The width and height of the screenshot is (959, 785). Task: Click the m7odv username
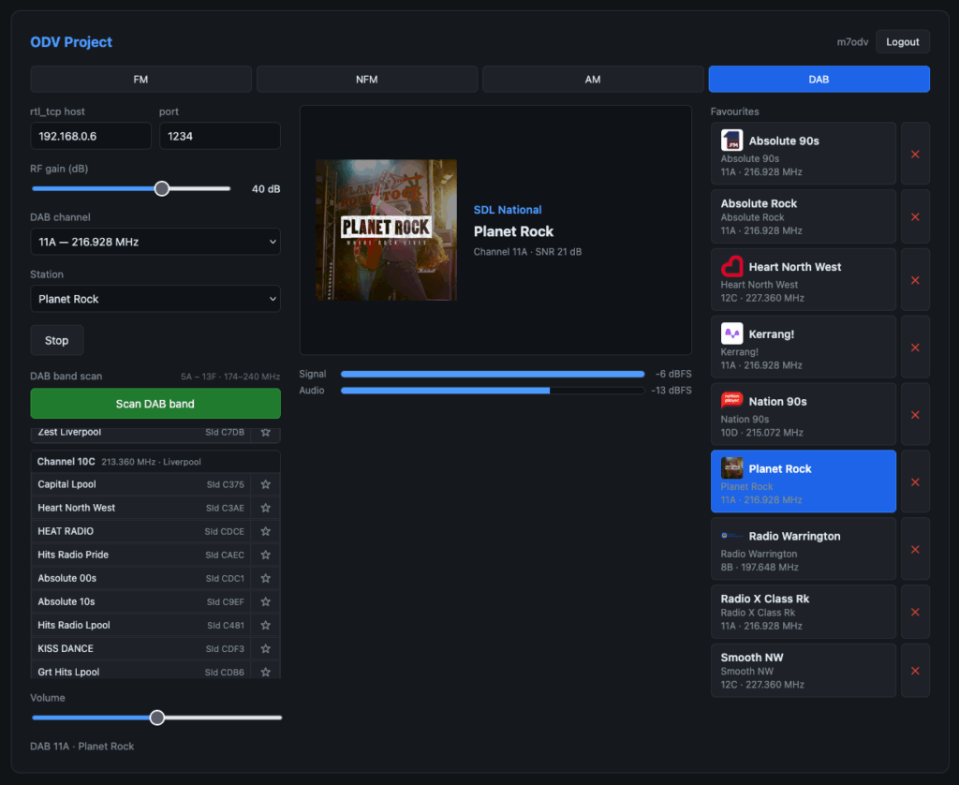(852, 41)
